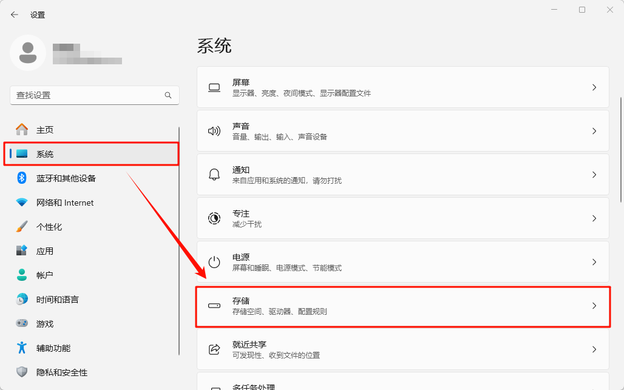This screenshot has width=624, height=390.
Task: Click the 个性化 paintbrush icon
Action: tap(22, 227)
